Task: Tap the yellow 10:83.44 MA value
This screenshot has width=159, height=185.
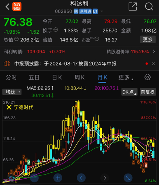Action: pyautogui.click(x=75, y=88)
